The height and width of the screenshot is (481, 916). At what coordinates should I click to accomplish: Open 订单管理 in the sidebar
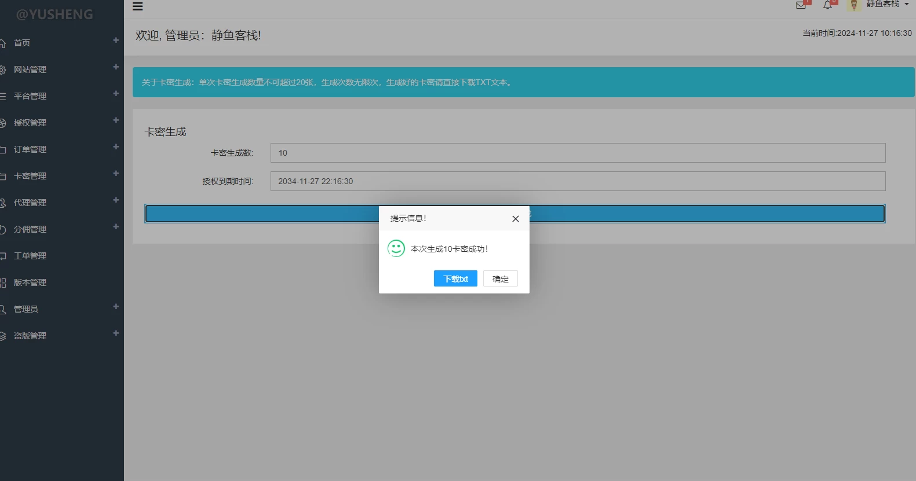click(30, 149)
